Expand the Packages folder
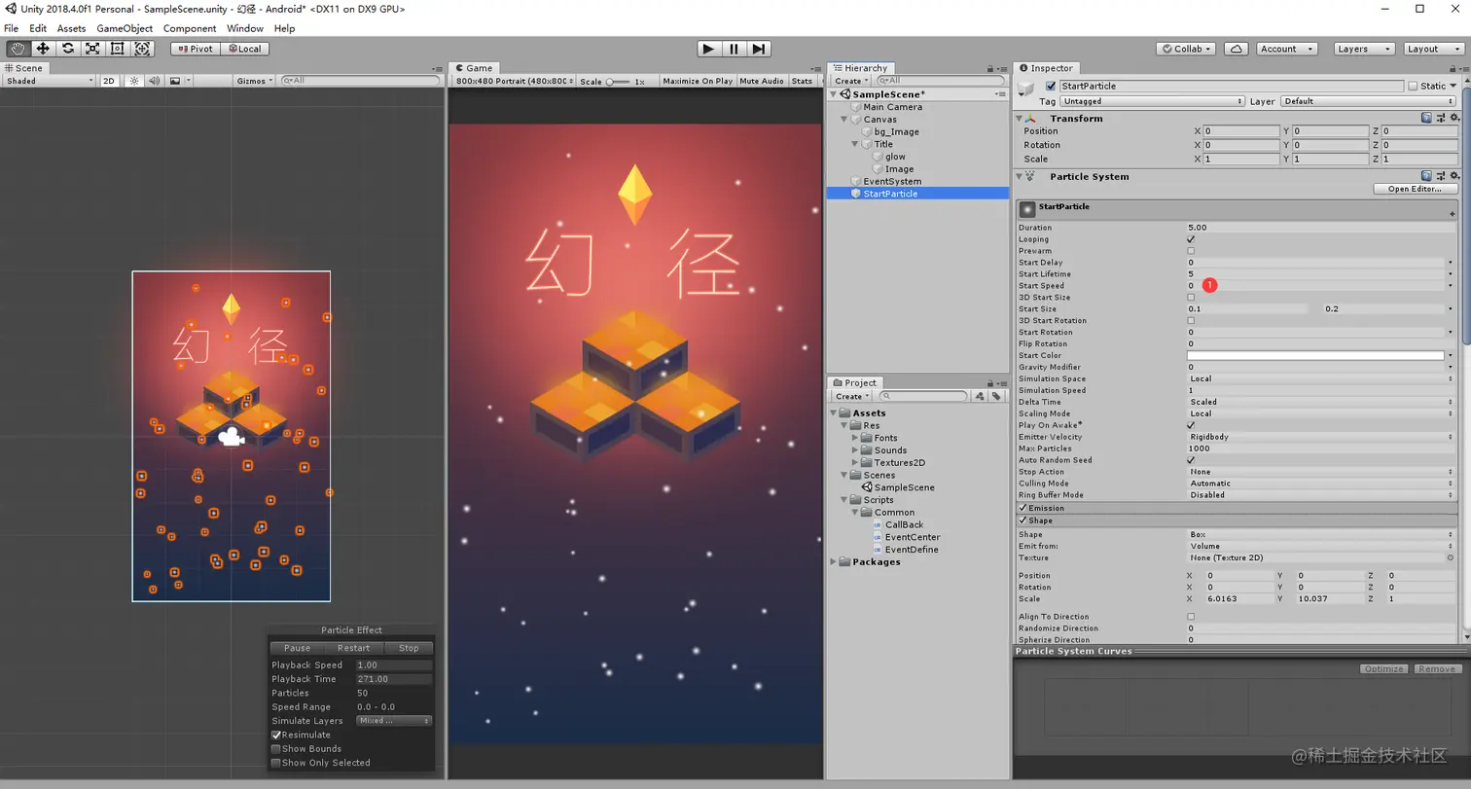 coord(834,562)
